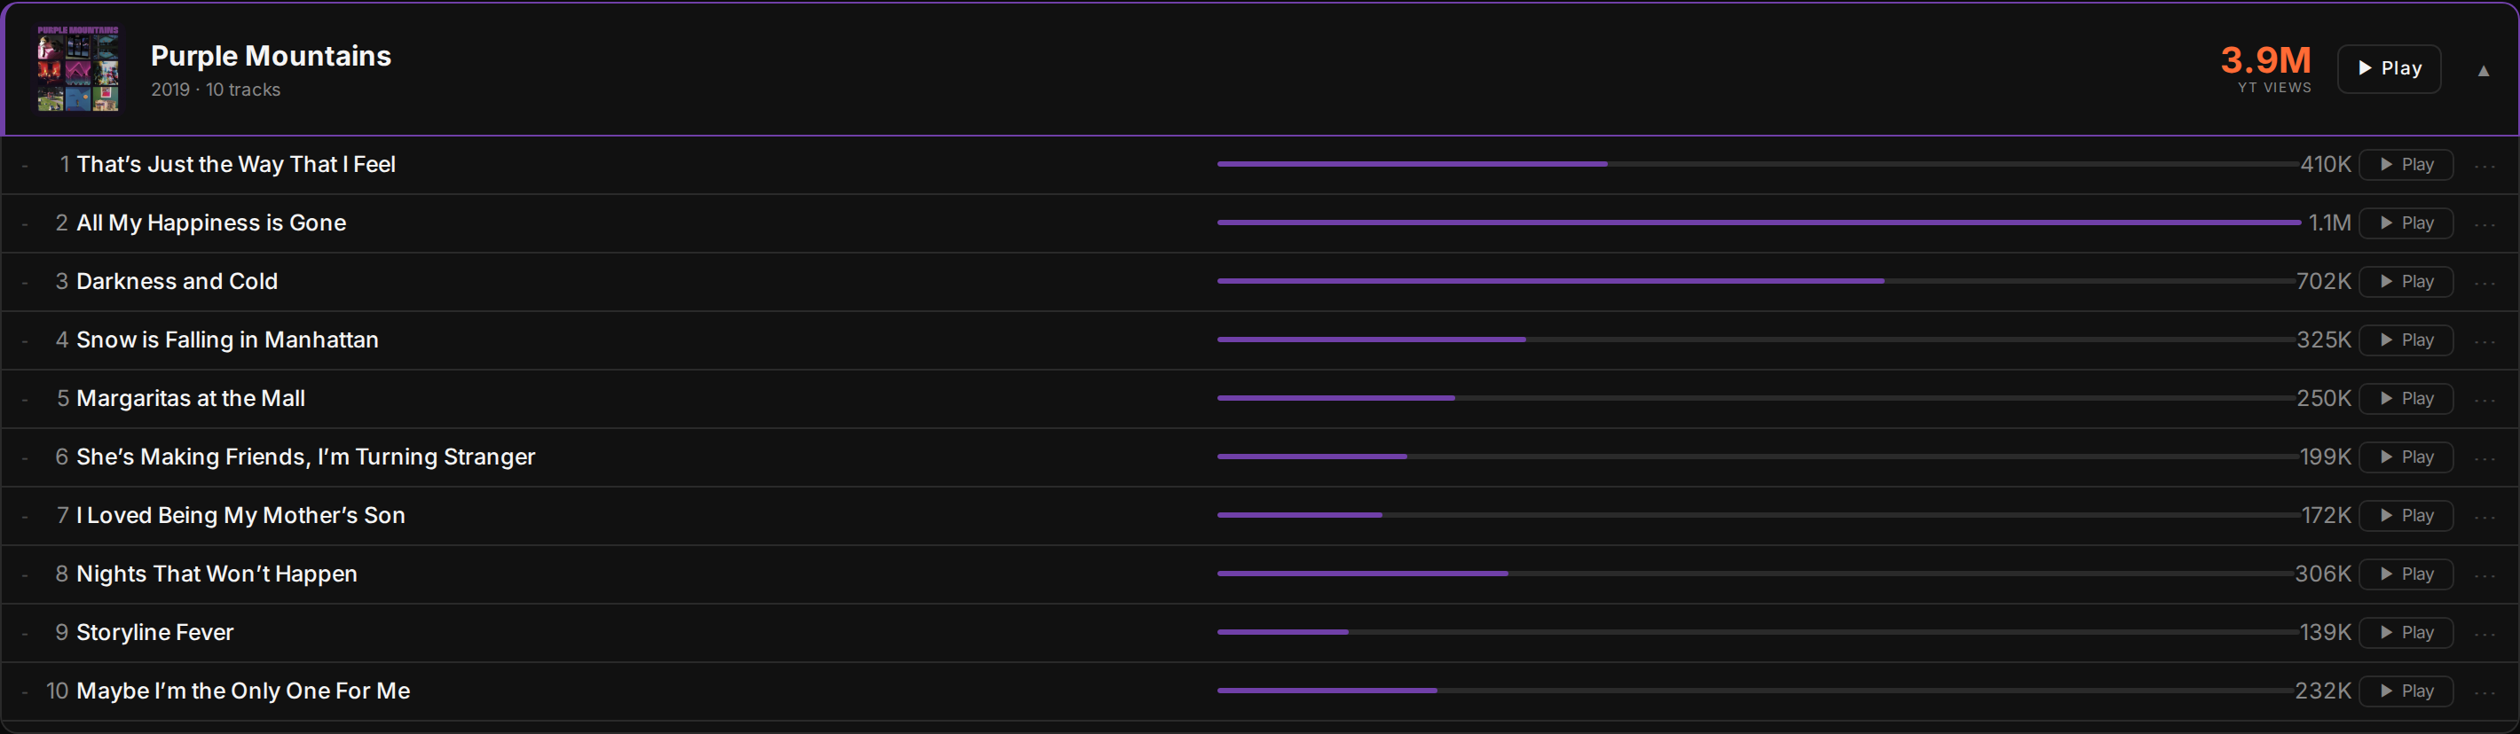Play "That's Just the Way That I Feel"
This screenshot has width=2520, height=734.
click(2406, 164)
